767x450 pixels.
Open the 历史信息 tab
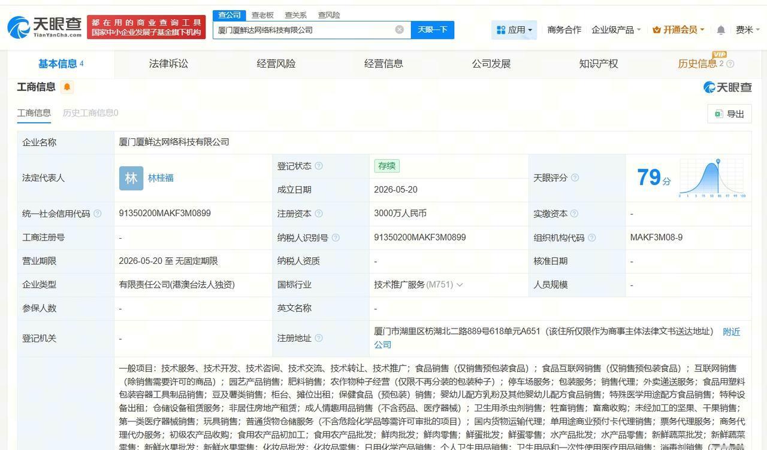coord(697,64)
